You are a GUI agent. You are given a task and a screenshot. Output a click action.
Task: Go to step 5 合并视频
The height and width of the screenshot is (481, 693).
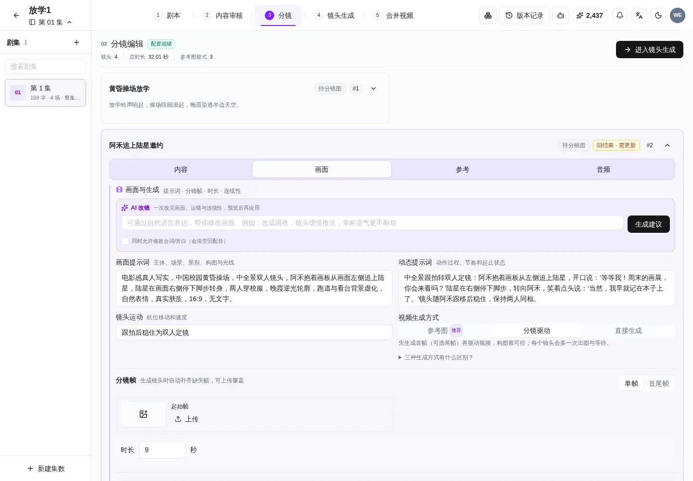pos(394,15)
